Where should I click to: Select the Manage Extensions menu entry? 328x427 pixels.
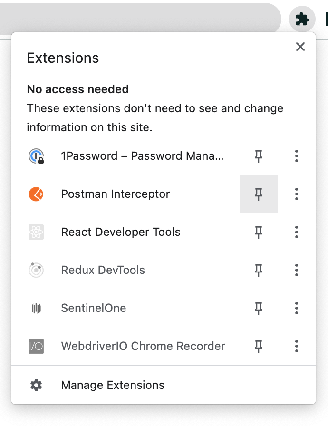coord(112,385)
